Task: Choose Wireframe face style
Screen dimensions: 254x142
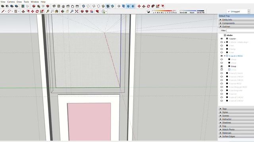Action: (94, 6)
